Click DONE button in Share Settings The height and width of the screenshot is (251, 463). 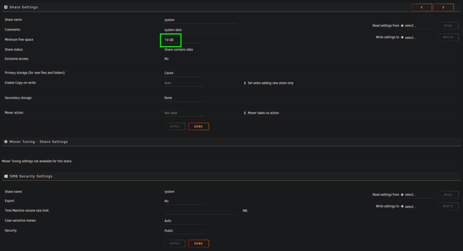point(199,127)
